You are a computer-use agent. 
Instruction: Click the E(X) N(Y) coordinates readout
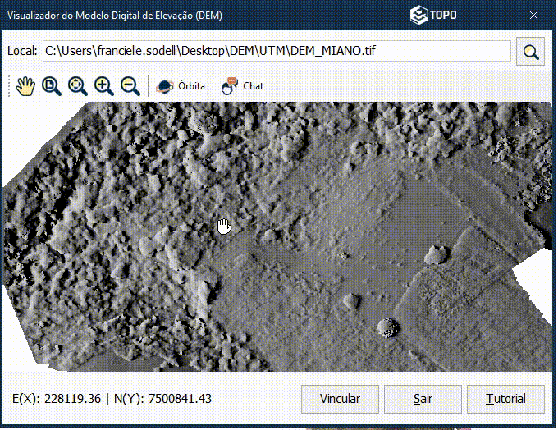112,399
